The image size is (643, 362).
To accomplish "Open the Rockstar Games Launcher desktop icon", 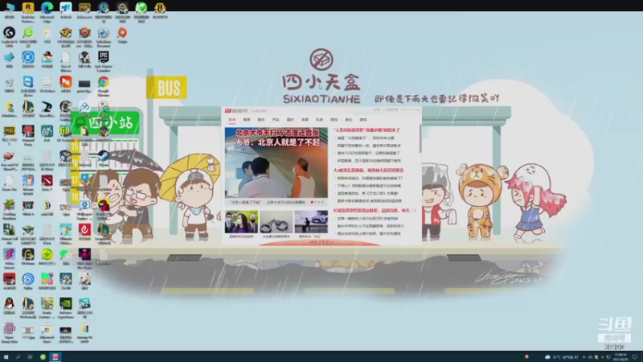I will click(28, 8).
